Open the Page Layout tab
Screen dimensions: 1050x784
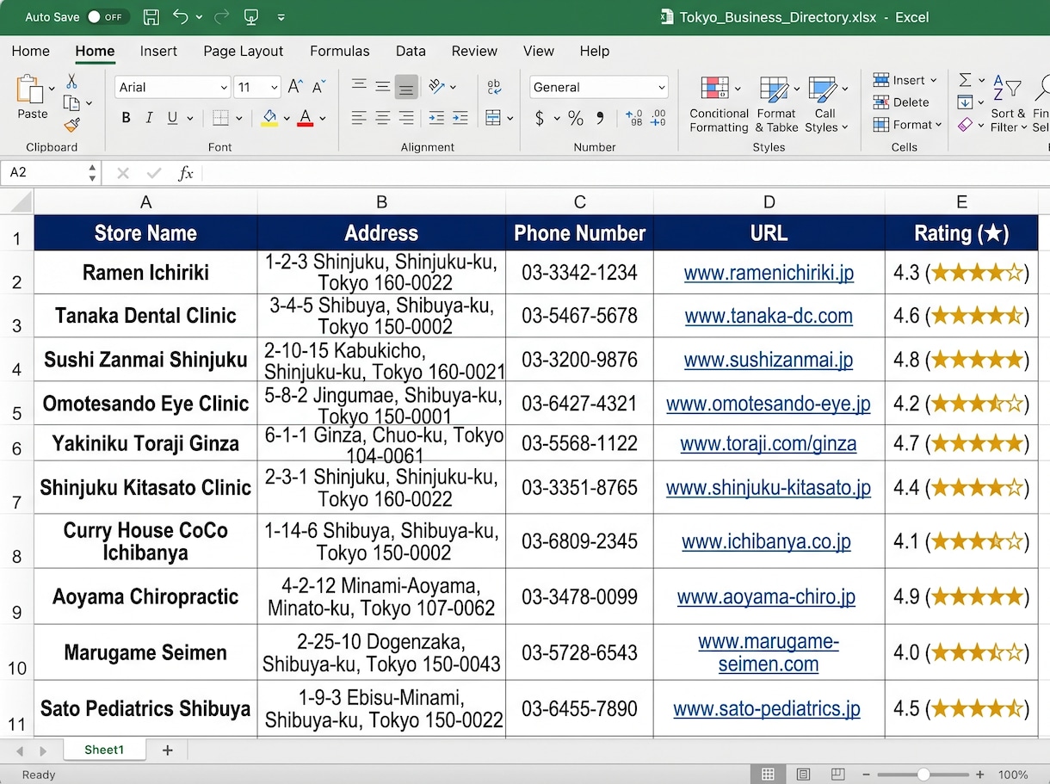click(244, 51)
